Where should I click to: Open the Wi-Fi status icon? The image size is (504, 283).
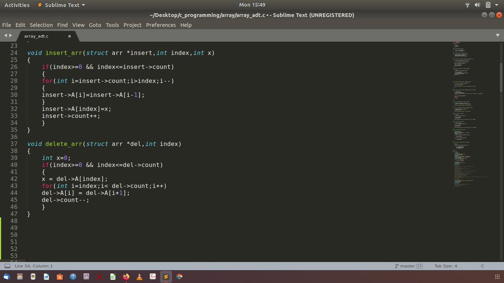pos(467,5)
